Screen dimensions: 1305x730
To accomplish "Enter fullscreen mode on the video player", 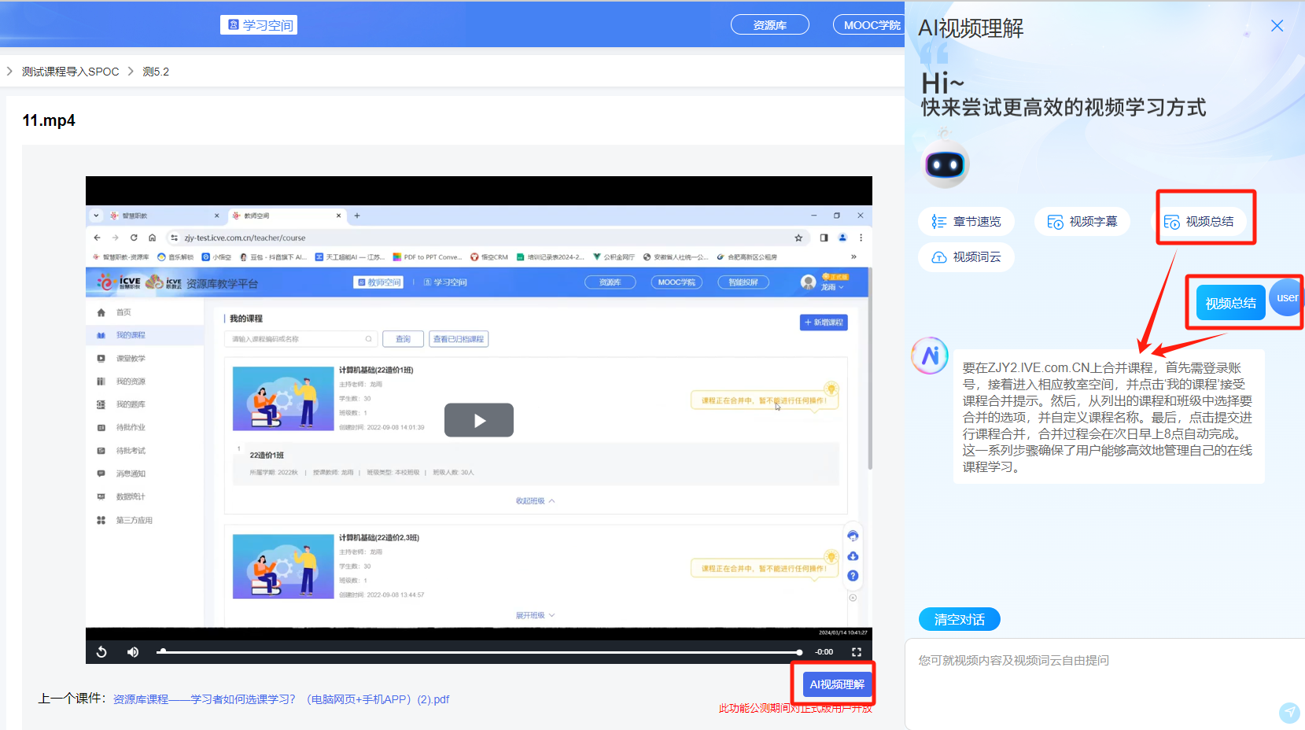I will [857, 651].
